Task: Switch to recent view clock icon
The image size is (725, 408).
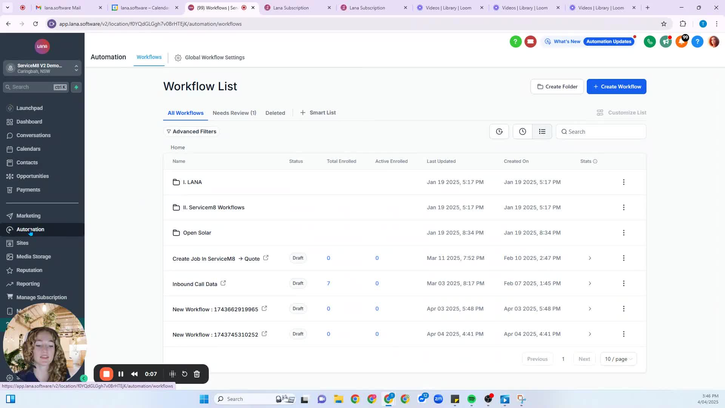Action: point(523,131)
